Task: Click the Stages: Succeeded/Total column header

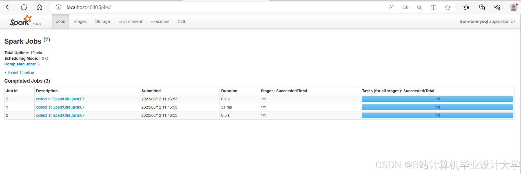Action: coord(310,91)
